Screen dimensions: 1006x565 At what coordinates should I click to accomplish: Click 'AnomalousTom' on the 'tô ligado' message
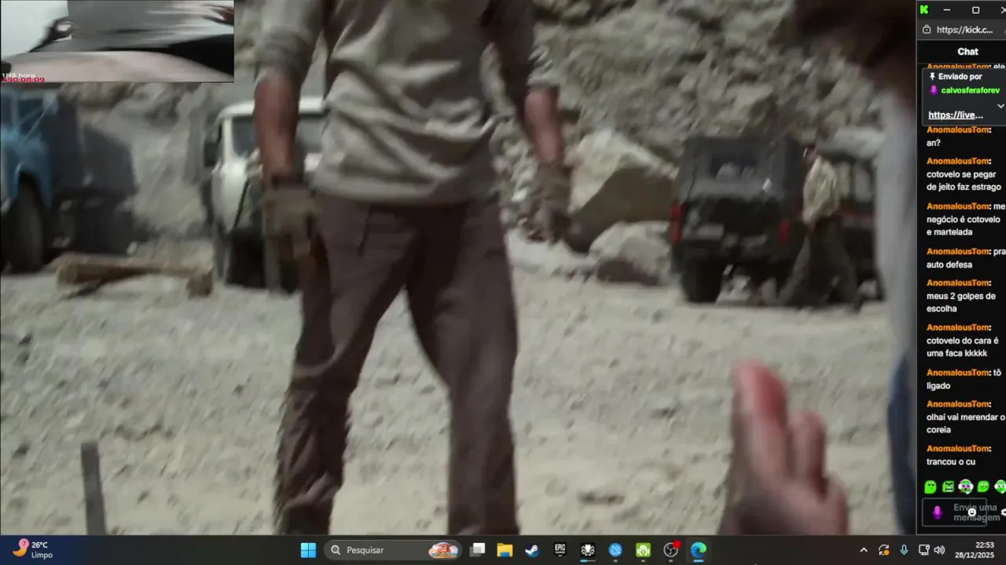pos(958,373)
